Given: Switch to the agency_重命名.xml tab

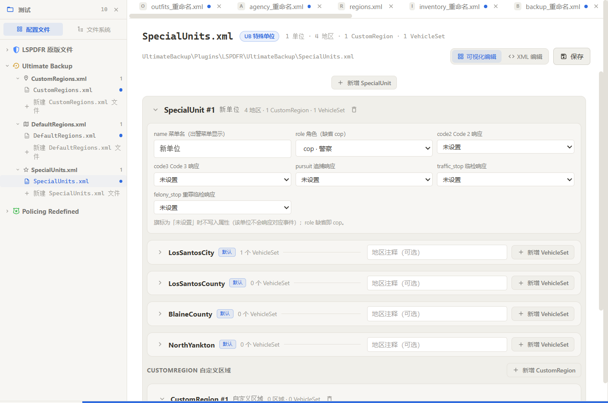Looking at the screenshot, I should point(276,6).
